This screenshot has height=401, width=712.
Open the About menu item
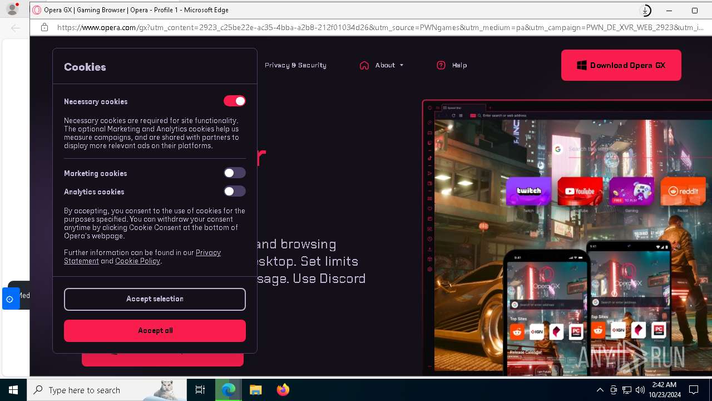385,65
